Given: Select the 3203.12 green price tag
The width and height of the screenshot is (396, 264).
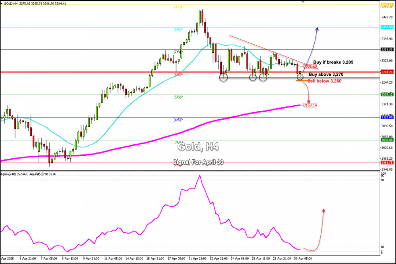Looking at the screenshot, I should coord(387,95).
